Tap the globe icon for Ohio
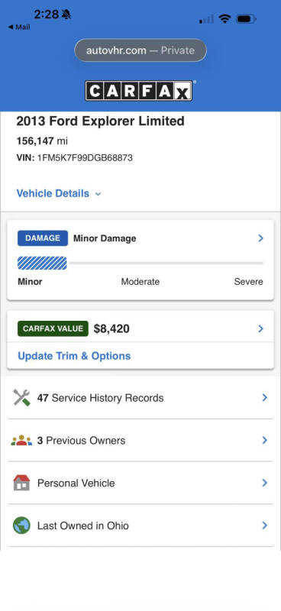 (x=21, y=525)
